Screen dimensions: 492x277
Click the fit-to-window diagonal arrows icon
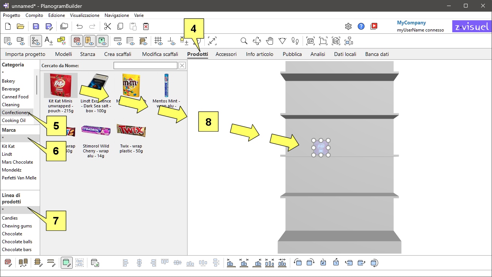pyautogui.click(x=212, y=41)
